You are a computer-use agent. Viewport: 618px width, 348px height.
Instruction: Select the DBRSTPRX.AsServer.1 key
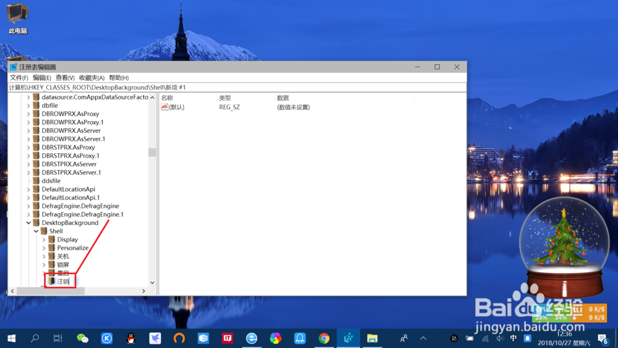pyautogui.click(x=71, y=172)
